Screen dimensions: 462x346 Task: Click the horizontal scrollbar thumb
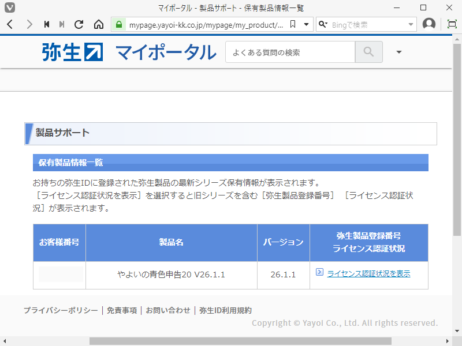240,341
